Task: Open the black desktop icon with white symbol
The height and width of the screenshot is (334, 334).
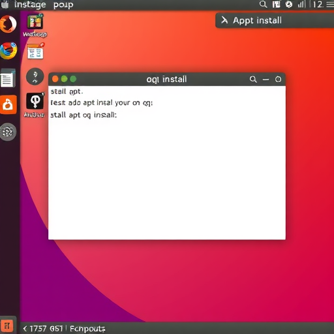Action: click(x=35, y=100)
